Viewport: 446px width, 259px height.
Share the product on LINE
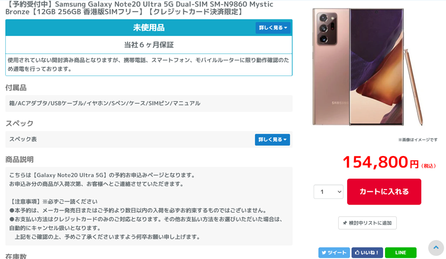point(401,252)
